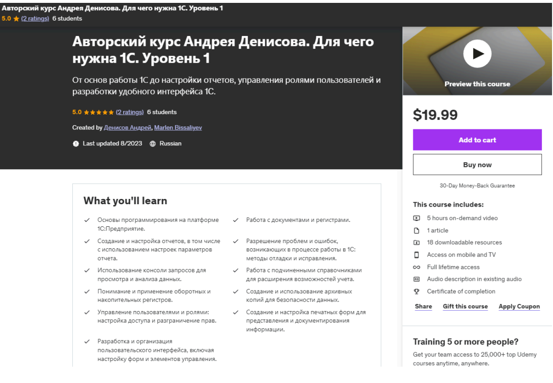Click the infinity lifetime access icon
553x383 pixels.
(417, 267)
